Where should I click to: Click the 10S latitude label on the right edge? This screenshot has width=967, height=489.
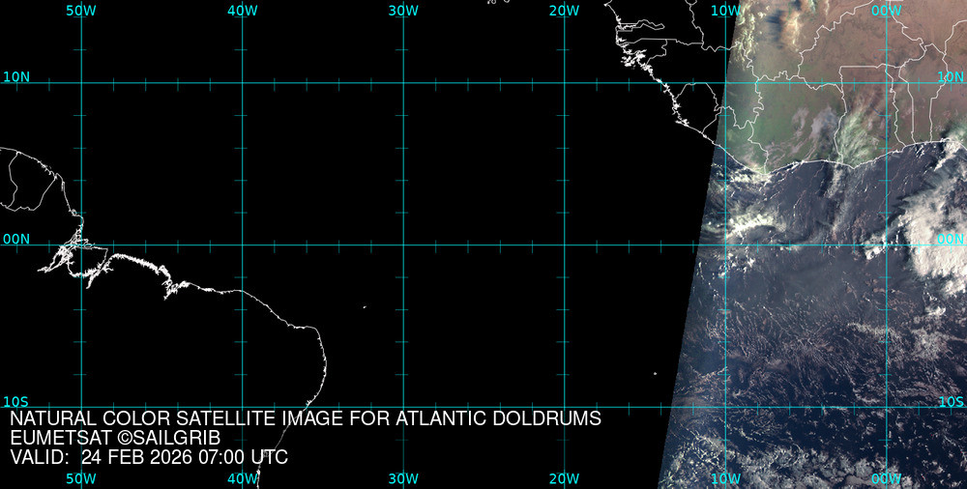coord(952,401)
